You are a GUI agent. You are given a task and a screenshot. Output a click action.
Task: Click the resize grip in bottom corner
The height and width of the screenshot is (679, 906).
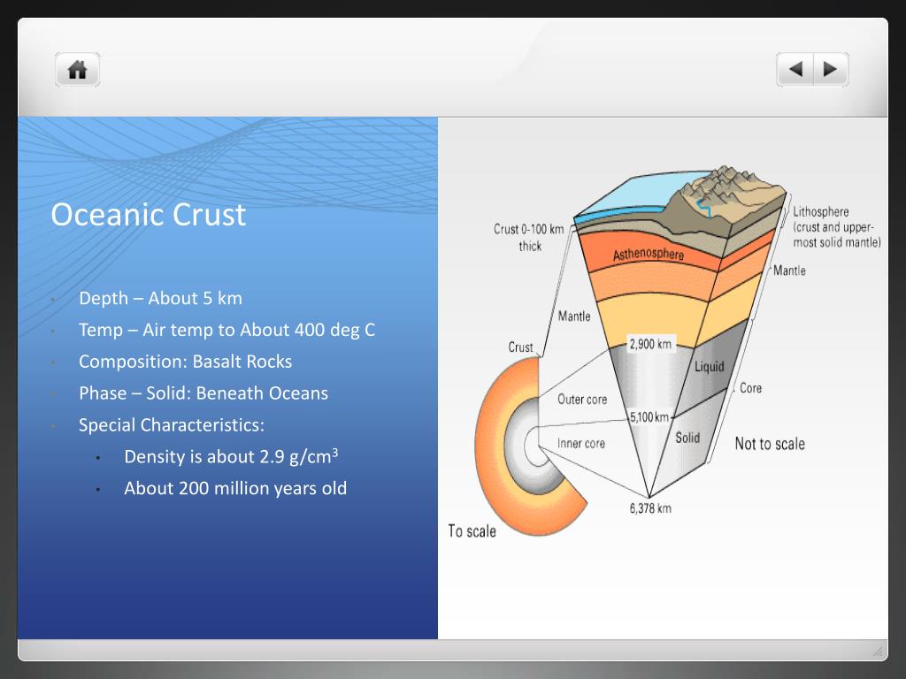coord(878,652)
